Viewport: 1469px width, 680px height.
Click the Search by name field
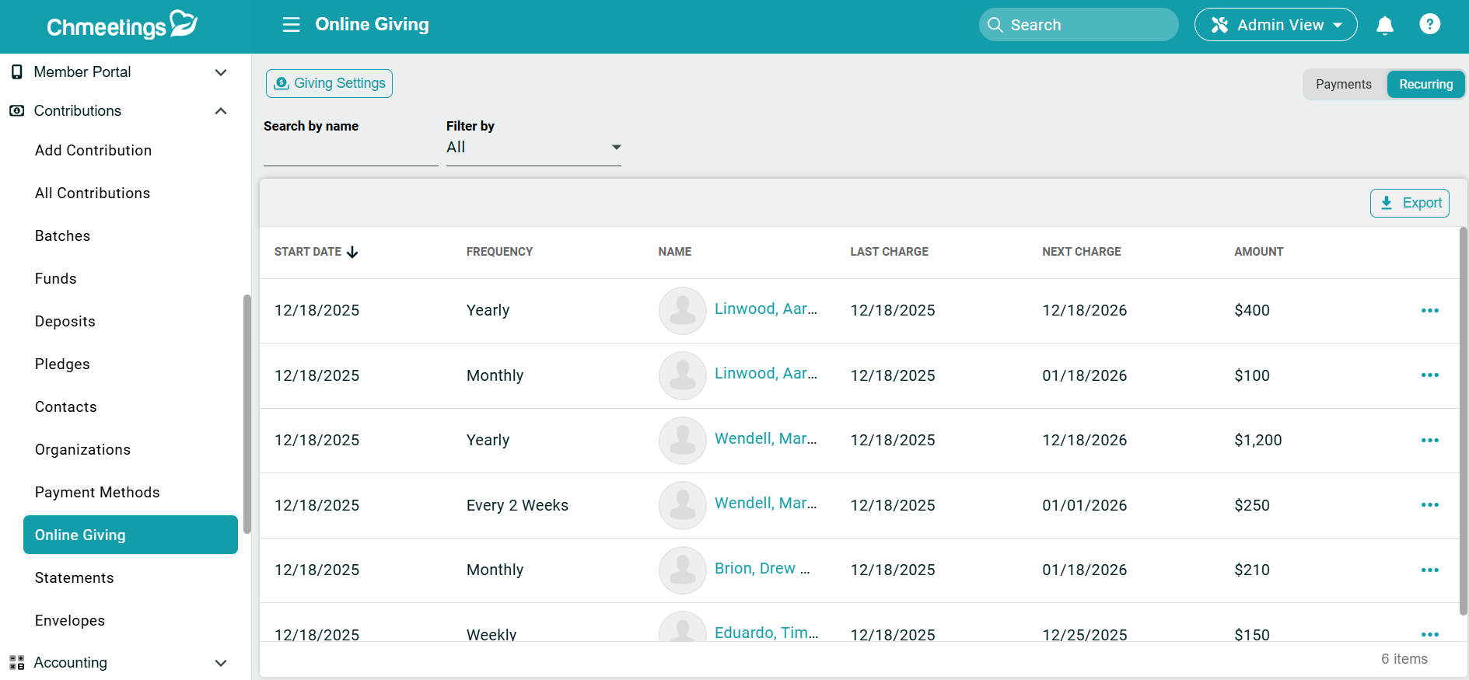[350, 151]
